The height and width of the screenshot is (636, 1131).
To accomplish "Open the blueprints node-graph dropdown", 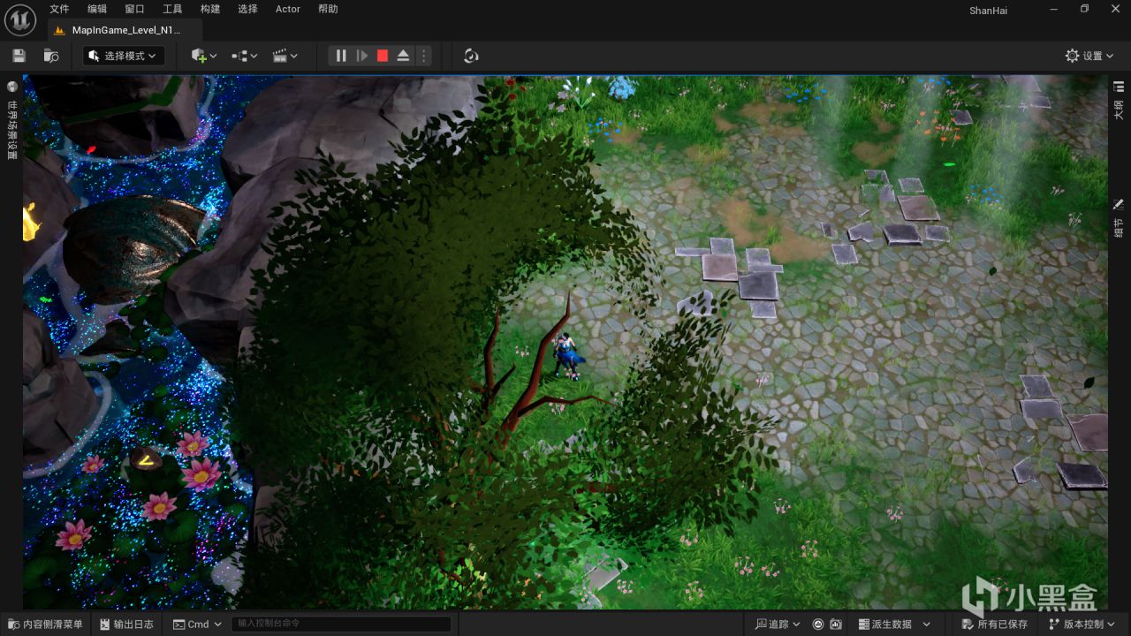I will point(245,56).
